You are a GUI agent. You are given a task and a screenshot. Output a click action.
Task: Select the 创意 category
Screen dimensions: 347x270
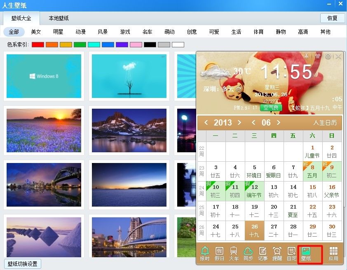(x=192, y=32)
